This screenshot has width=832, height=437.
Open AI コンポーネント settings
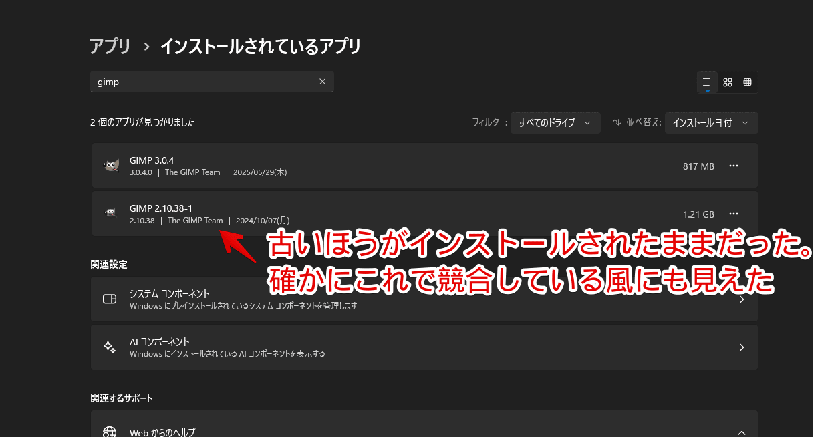424,347
